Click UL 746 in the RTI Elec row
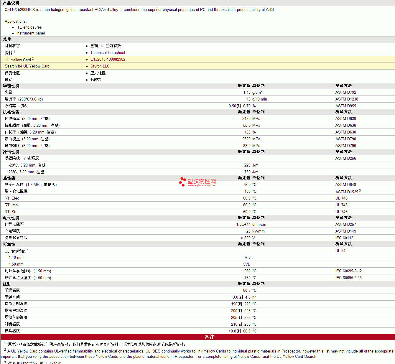The width and height of the screenshot is (395, 364). tap(341, 198)
